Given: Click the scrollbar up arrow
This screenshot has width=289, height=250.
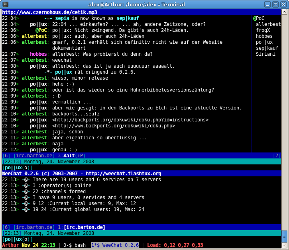Looking at the screenshot, I should [x=284, y=12].
